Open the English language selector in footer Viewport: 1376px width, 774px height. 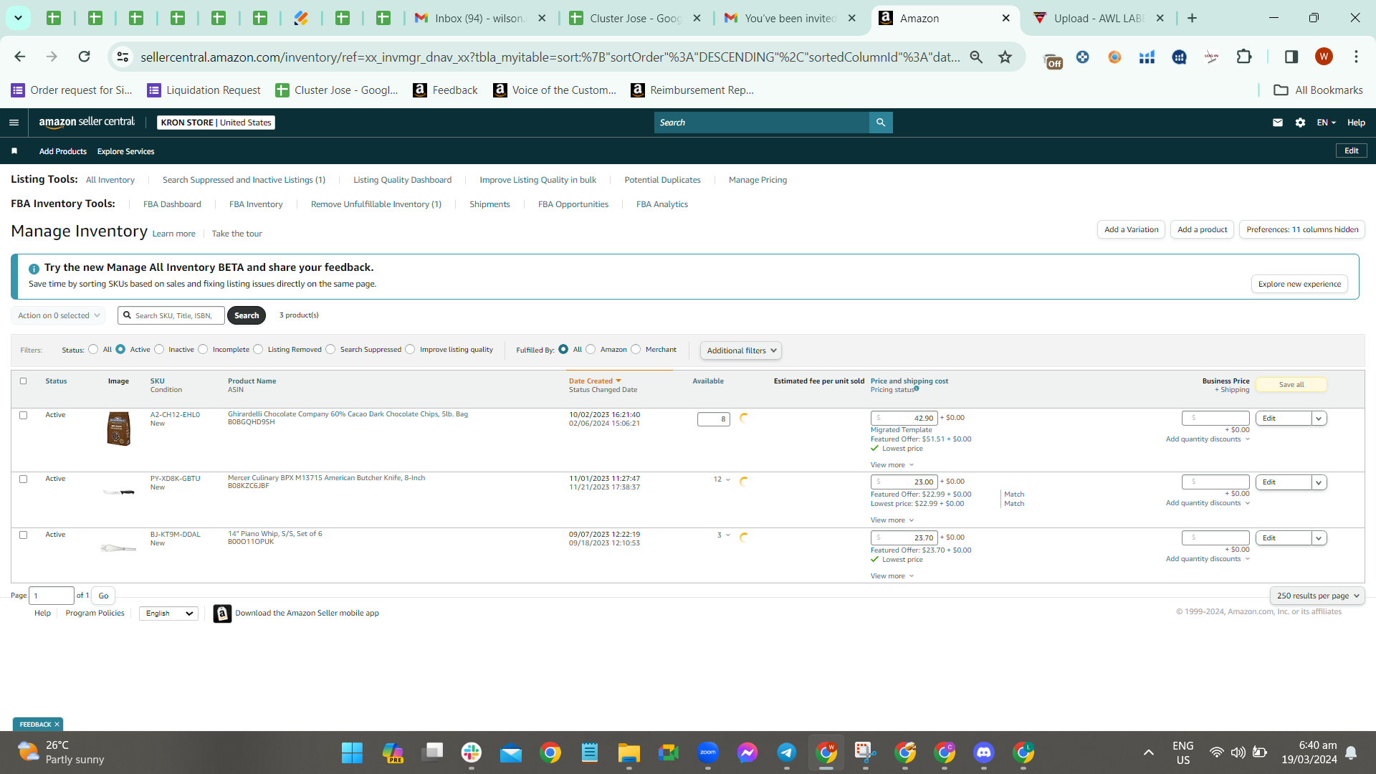coord(169,613)
